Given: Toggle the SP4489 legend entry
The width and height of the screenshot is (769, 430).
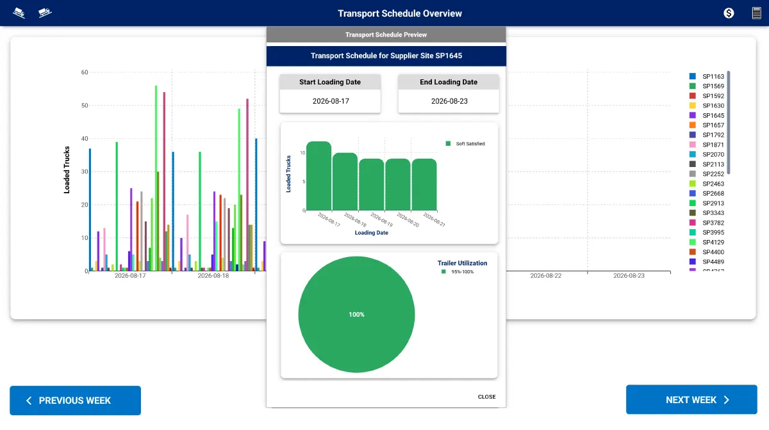Looking at the screenshot, I should (x=707, y=262).
